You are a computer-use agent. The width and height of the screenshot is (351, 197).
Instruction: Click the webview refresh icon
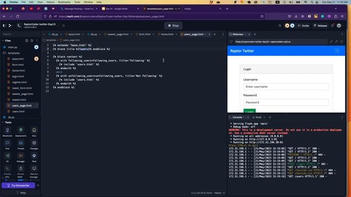(x=231, y=42)
